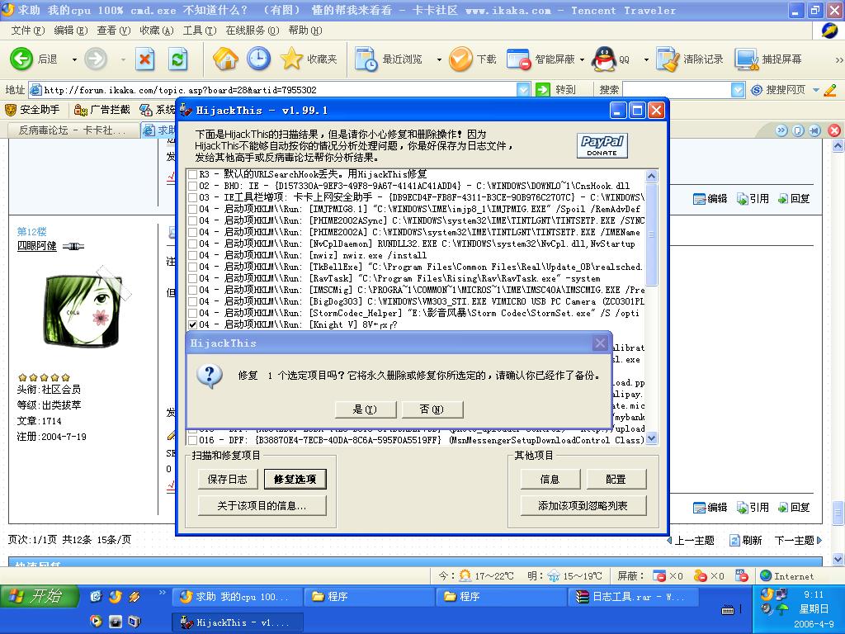The height and width of the screenshot is (634, 845).
Task: Click the pencil highlight icon next to 搜搜网页
Action: pos(830,90)
